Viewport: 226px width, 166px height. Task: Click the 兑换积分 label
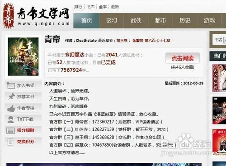pos(26,142)
